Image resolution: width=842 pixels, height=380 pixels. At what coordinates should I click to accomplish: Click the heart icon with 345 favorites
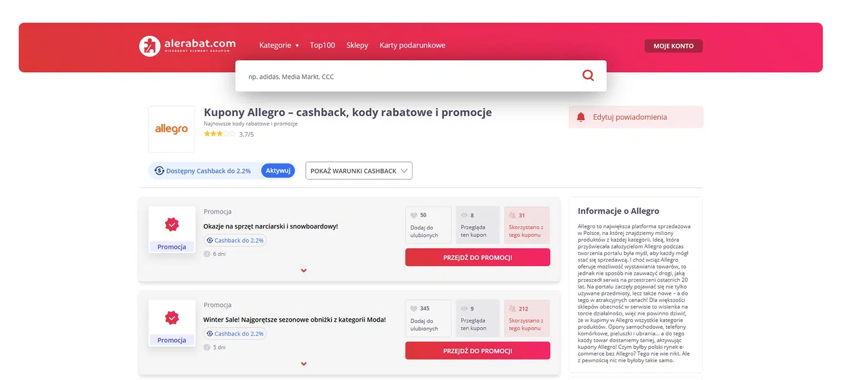pyautogui.click(x=414, y=309)
